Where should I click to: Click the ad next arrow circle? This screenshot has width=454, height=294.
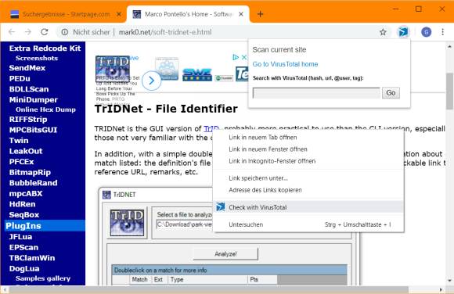151,81
